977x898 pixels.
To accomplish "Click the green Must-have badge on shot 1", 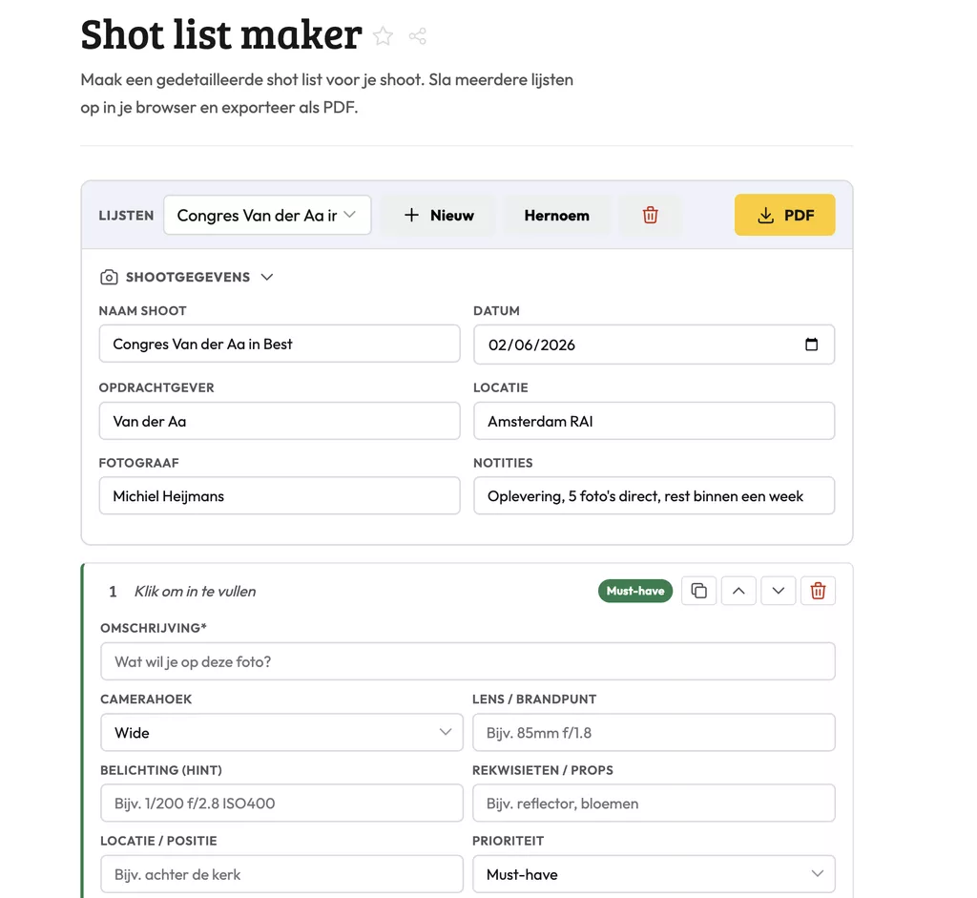I will [634, 591].
